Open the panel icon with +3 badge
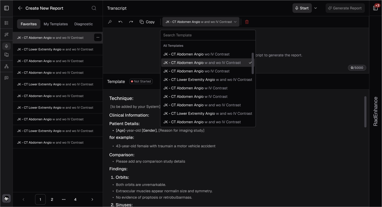The height and width of the screenshot is (207, 382). 376,8
